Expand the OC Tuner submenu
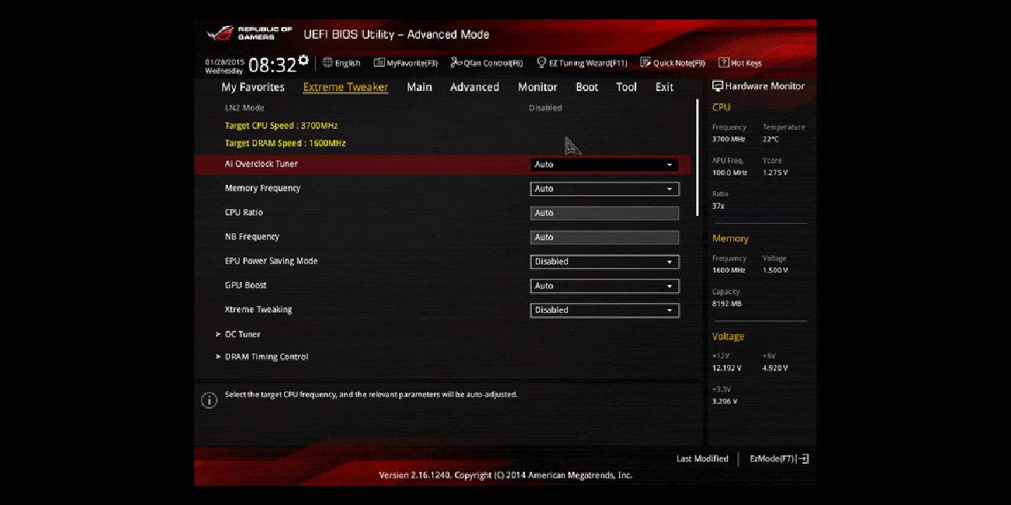The height and width of the screenshot is (505, 1011). coord(243,334)
